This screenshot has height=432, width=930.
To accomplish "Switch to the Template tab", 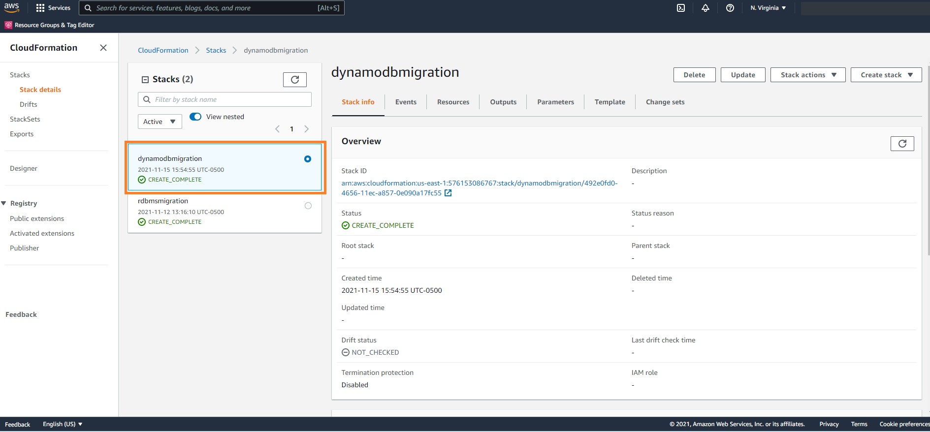I will (x=609, y=102).
